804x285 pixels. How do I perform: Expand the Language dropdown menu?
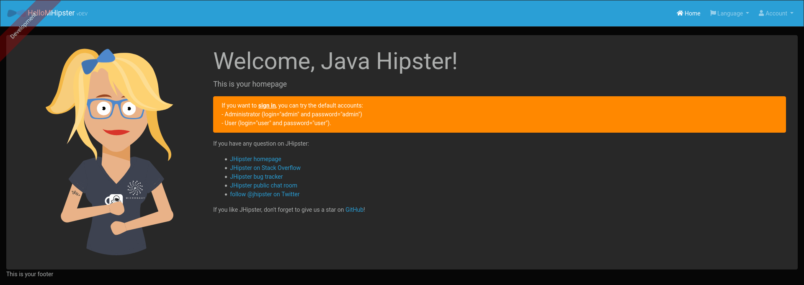729,13
